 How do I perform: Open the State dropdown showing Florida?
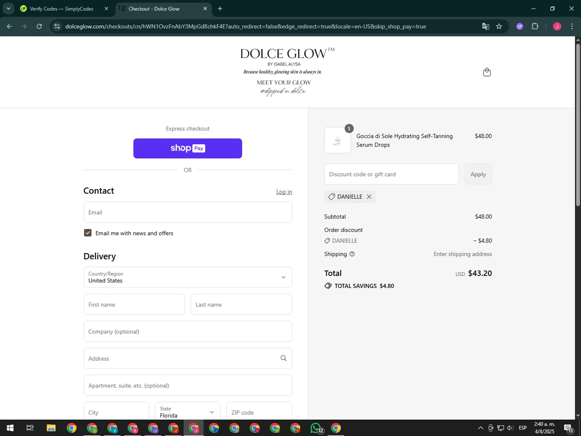click(187, 412)
